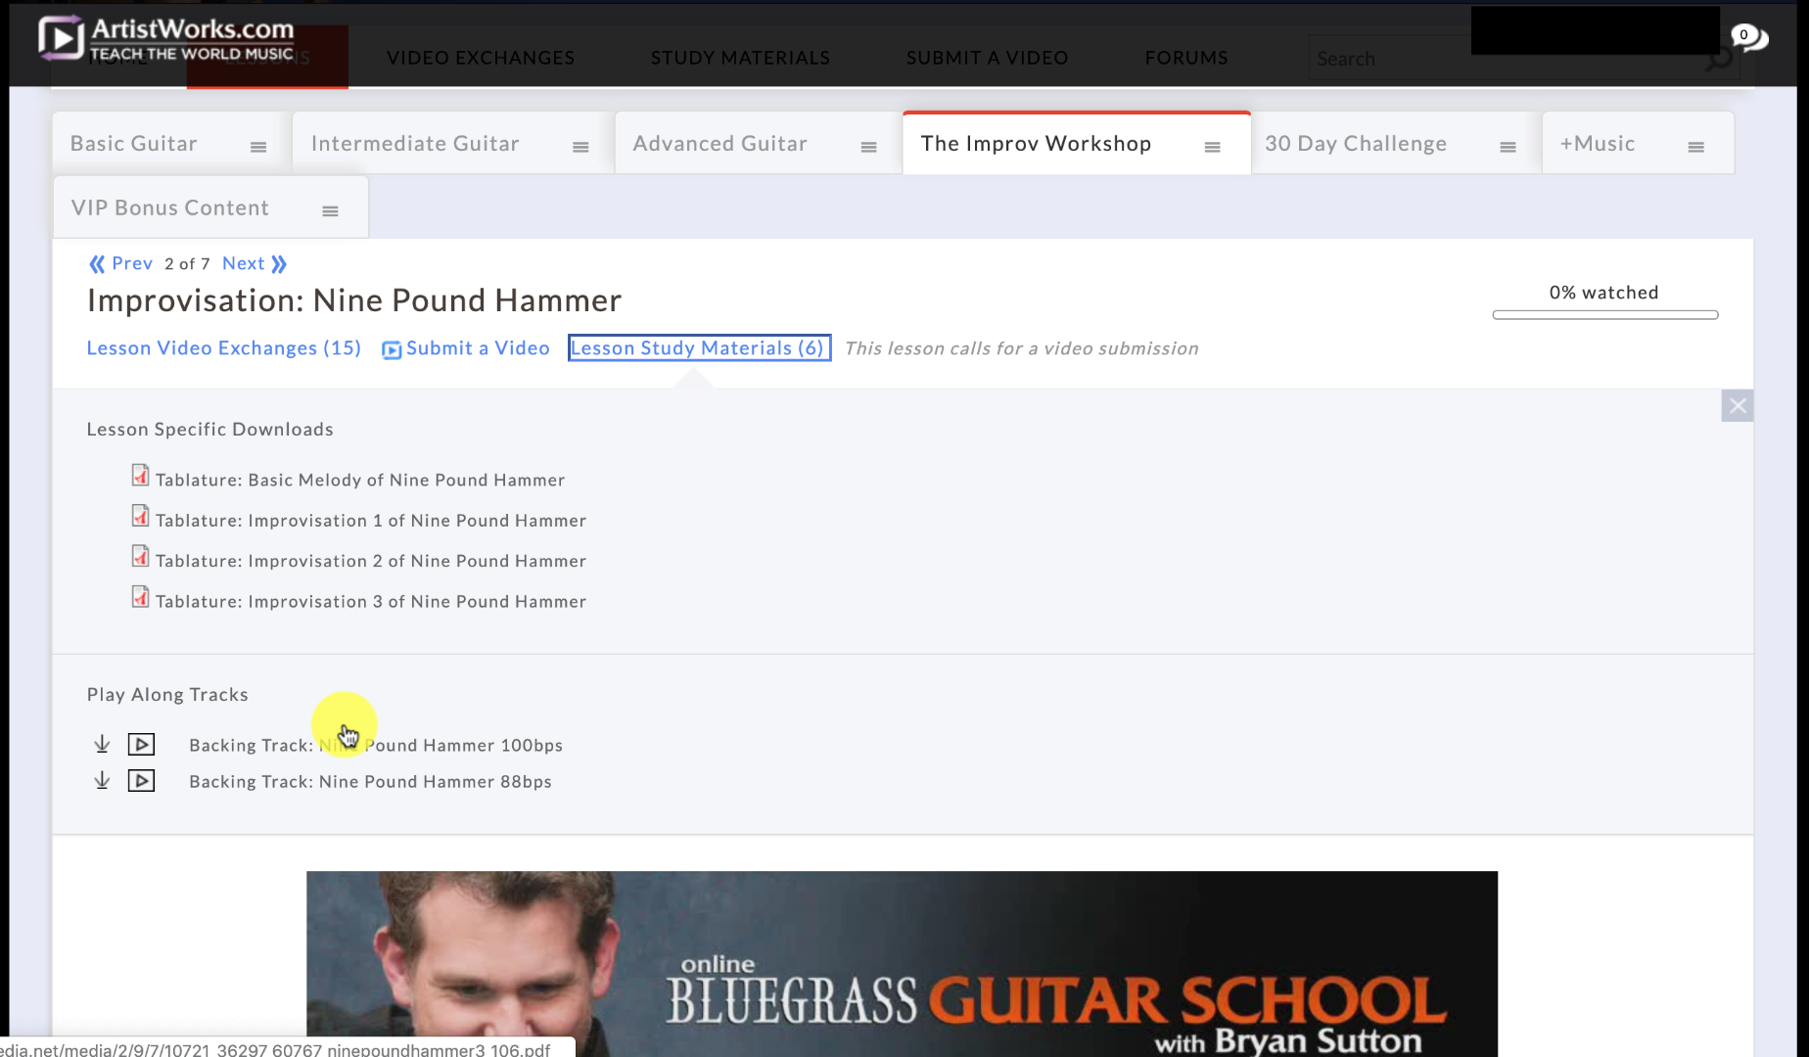Download the 88bps backing track
Screen dimensions: 1810x1057
pos(102,781)
